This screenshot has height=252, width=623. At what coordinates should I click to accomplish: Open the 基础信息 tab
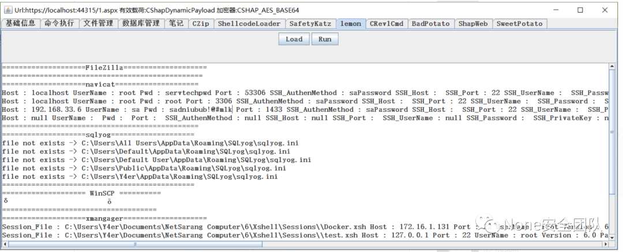(x=21, y=24)
